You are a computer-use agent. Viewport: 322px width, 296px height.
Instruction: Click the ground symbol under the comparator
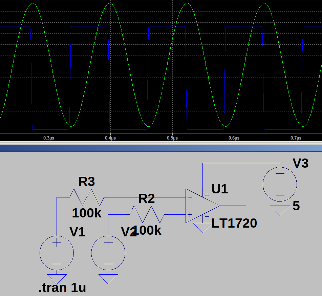tap(202, 228)
